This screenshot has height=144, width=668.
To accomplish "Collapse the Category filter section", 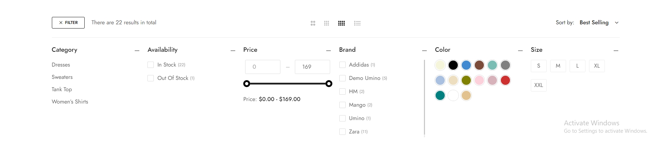I will click(x=137, y=51).
